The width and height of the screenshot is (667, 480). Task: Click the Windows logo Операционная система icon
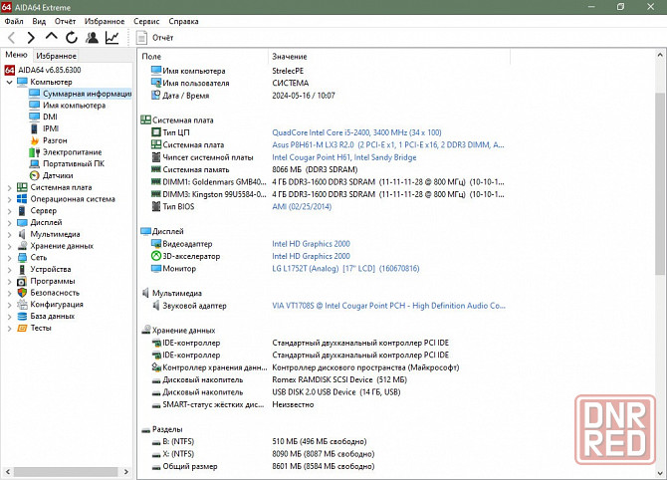click(22, 199)
